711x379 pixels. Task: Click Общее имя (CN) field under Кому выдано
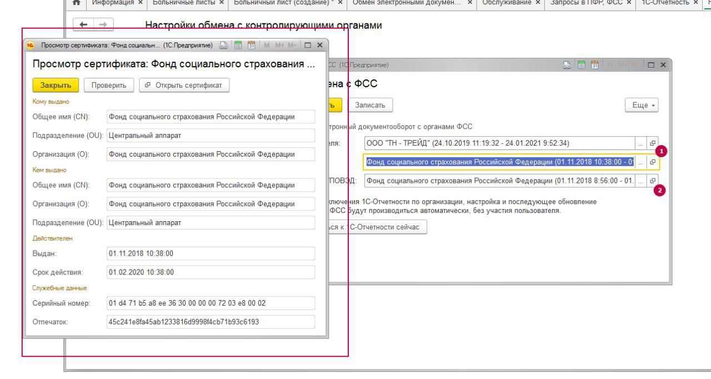210,117
